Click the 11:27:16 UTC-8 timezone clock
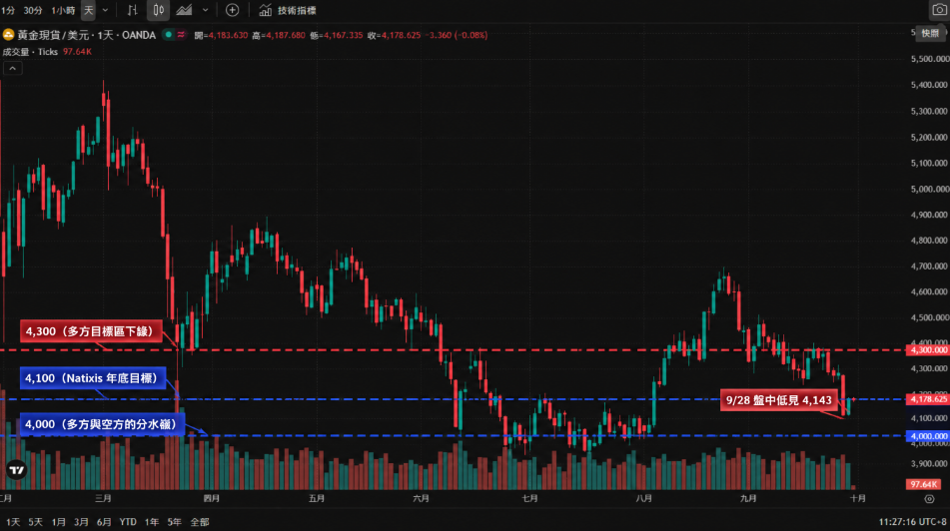This screenshot has height=531, width=950. click(x=912, y=522)
